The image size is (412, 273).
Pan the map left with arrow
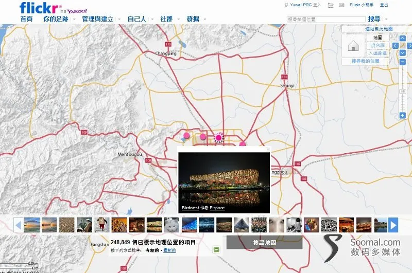click(x=395, y=46)
